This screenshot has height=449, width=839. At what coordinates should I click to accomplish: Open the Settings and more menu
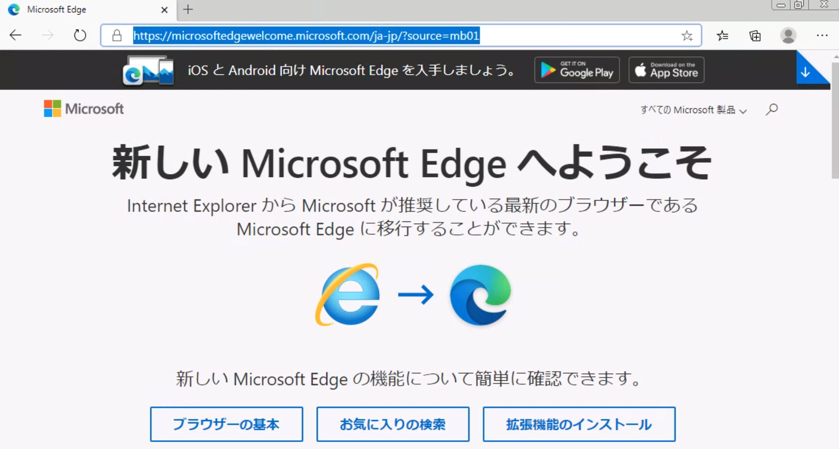point(822,36)
